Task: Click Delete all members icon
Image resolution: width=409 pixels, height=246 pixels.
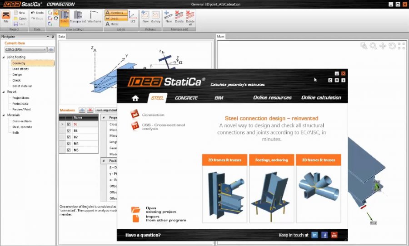Action: (x=190, y=18)
